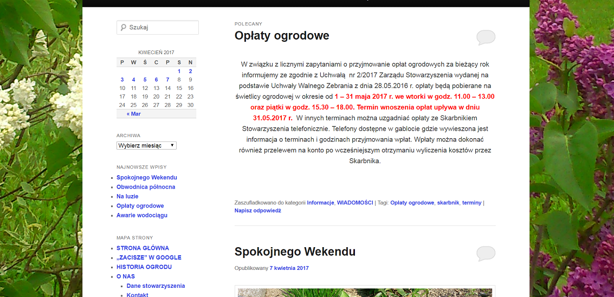Open the Na luzie recent post

coord(127,196)
